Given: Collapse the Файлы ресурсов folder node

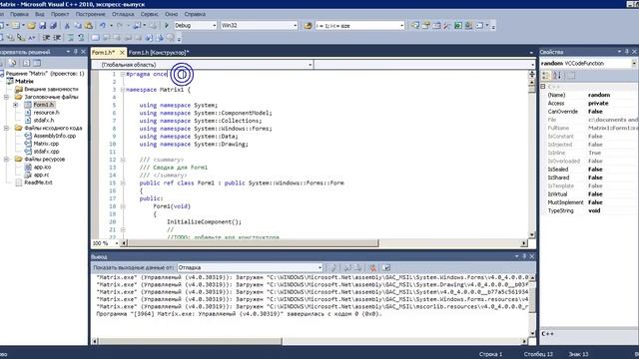Looking at the screenshot, I should tap(6, 160).
